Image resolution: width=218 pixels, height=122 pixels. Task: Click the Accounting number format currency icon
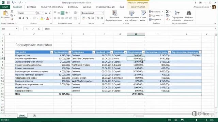pos(83,18)
